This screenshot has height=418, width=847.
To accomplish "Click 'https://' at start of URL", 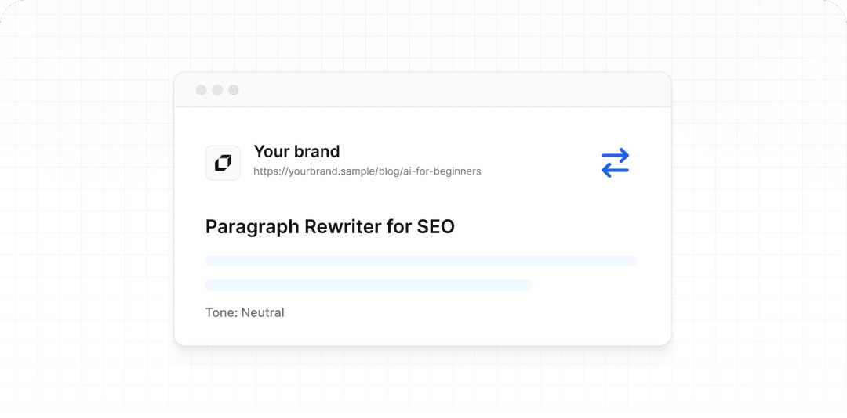I will point(269,171).
